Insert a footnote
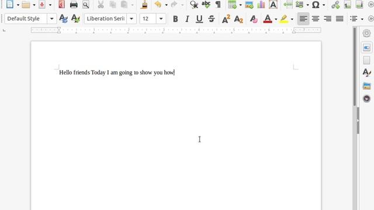Viewport: 374px width, 210px height. click(348, 5)
